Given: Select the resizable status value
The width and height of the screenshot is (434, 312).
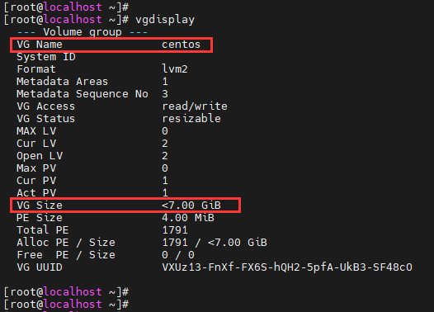Looking at the screenshot, I should (191, 119).
